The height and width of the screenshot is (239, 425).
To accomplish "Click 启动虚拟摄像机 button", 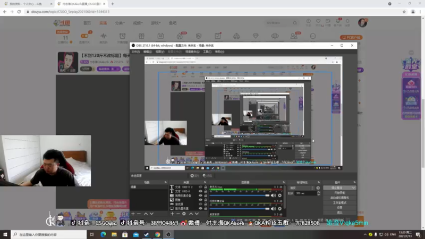I will [x=339, y=198].
